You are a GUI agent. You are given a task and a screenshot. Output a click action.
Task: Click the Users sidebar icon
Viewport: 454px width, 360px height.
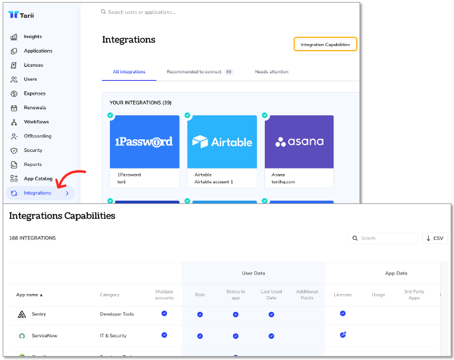[x=14, y=79]
